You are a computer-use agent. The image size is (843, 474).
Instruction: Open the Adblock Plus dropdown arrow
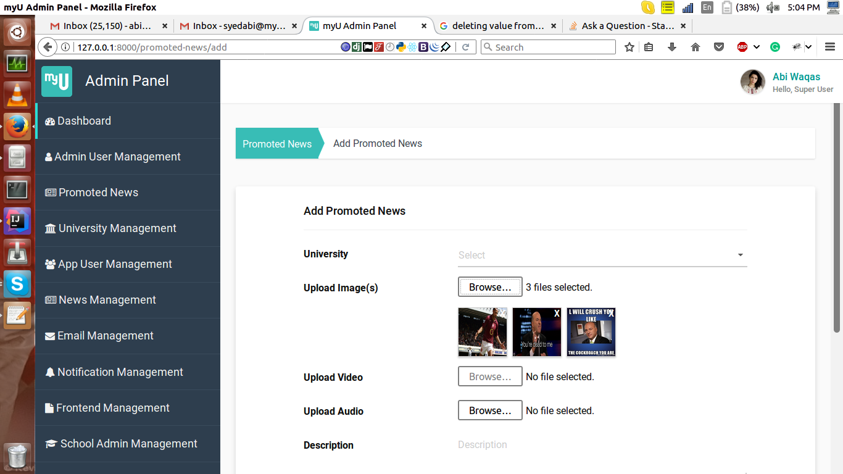(756, 47)
